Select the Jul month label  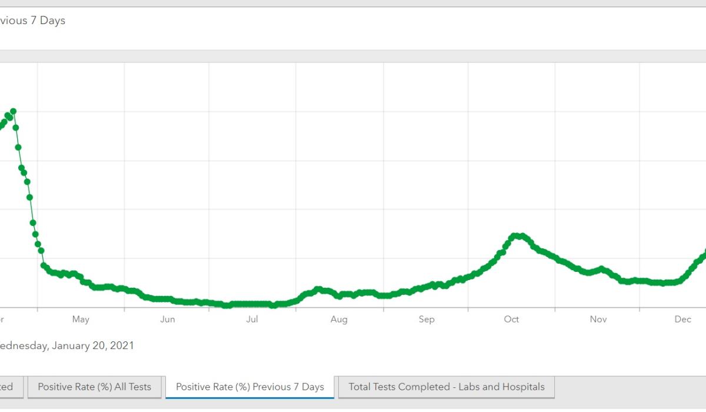[x=252, y=319]
